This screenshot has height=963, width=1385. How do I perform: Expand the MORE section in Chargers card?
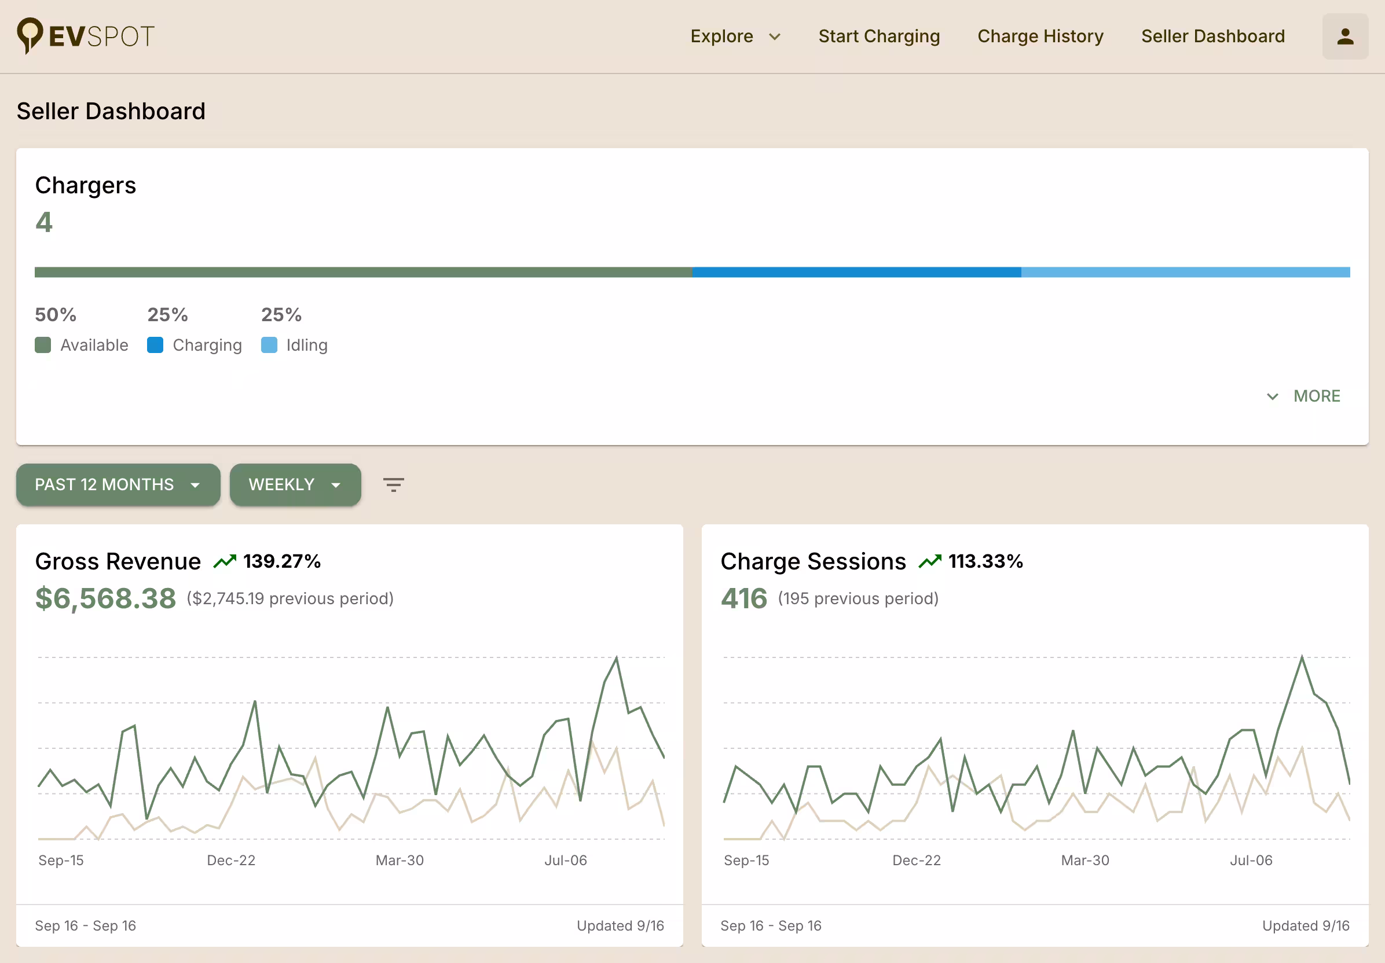pos(1302,396)
